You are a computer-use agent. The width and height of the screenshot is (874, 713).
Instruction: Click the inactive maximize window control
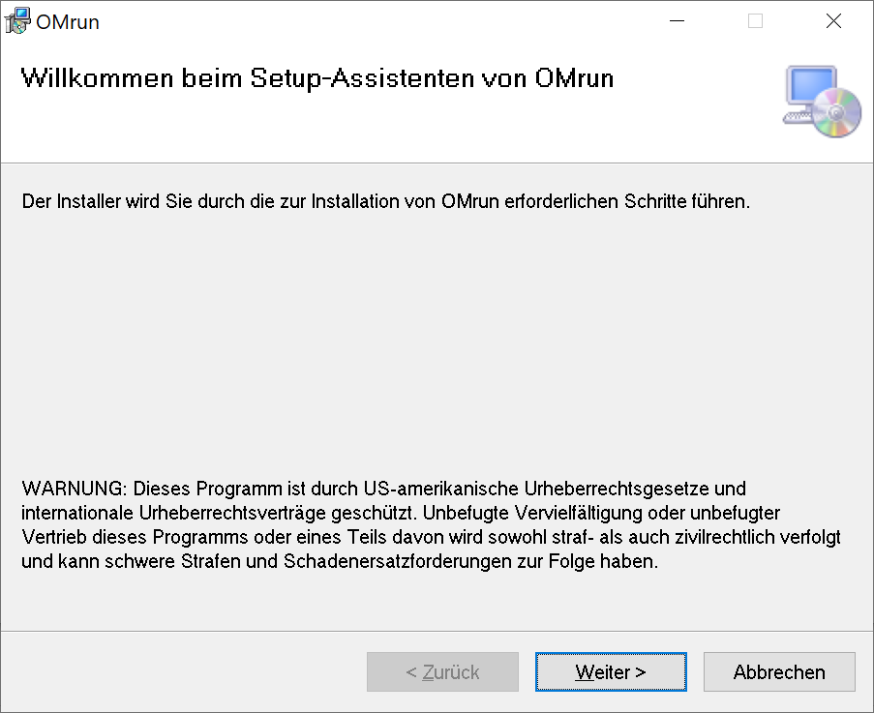(755, 19)
